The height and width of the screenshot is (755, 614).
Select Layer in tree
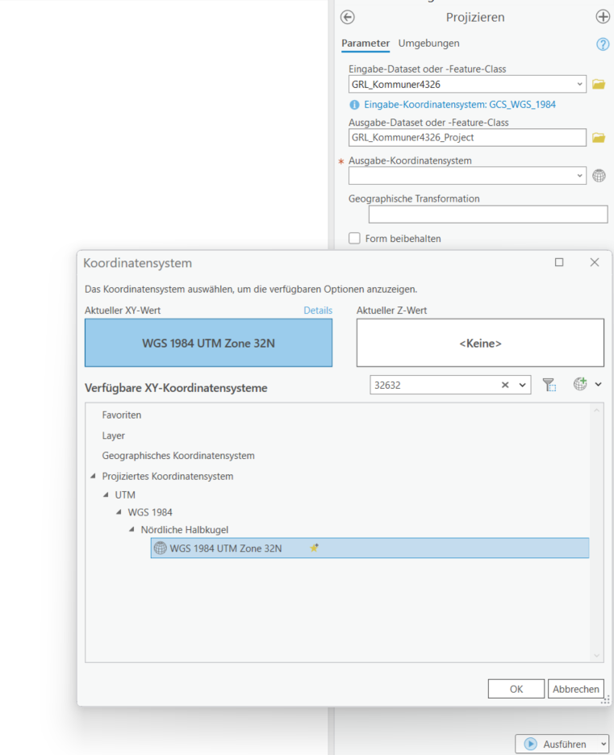(113, 436)
